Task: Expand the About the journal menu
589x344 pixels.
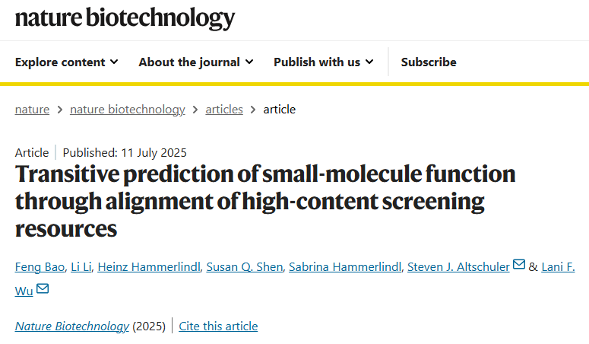Action: point(196,62)
